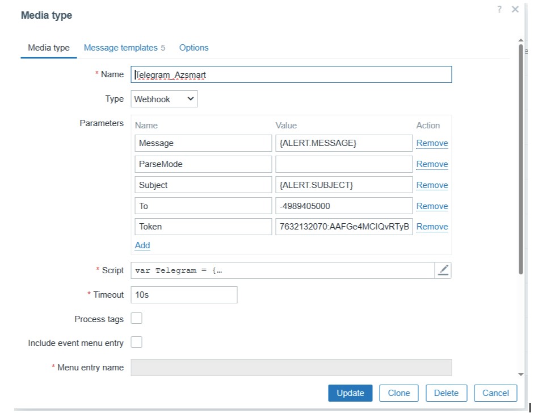Screen dimensions: 534x413
Task: Click the Clone button
Action: [x=398, y=393]
